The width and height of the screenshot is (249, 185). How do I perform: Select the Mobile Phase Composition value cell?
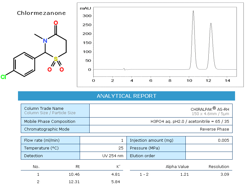[x=161, y=122]
